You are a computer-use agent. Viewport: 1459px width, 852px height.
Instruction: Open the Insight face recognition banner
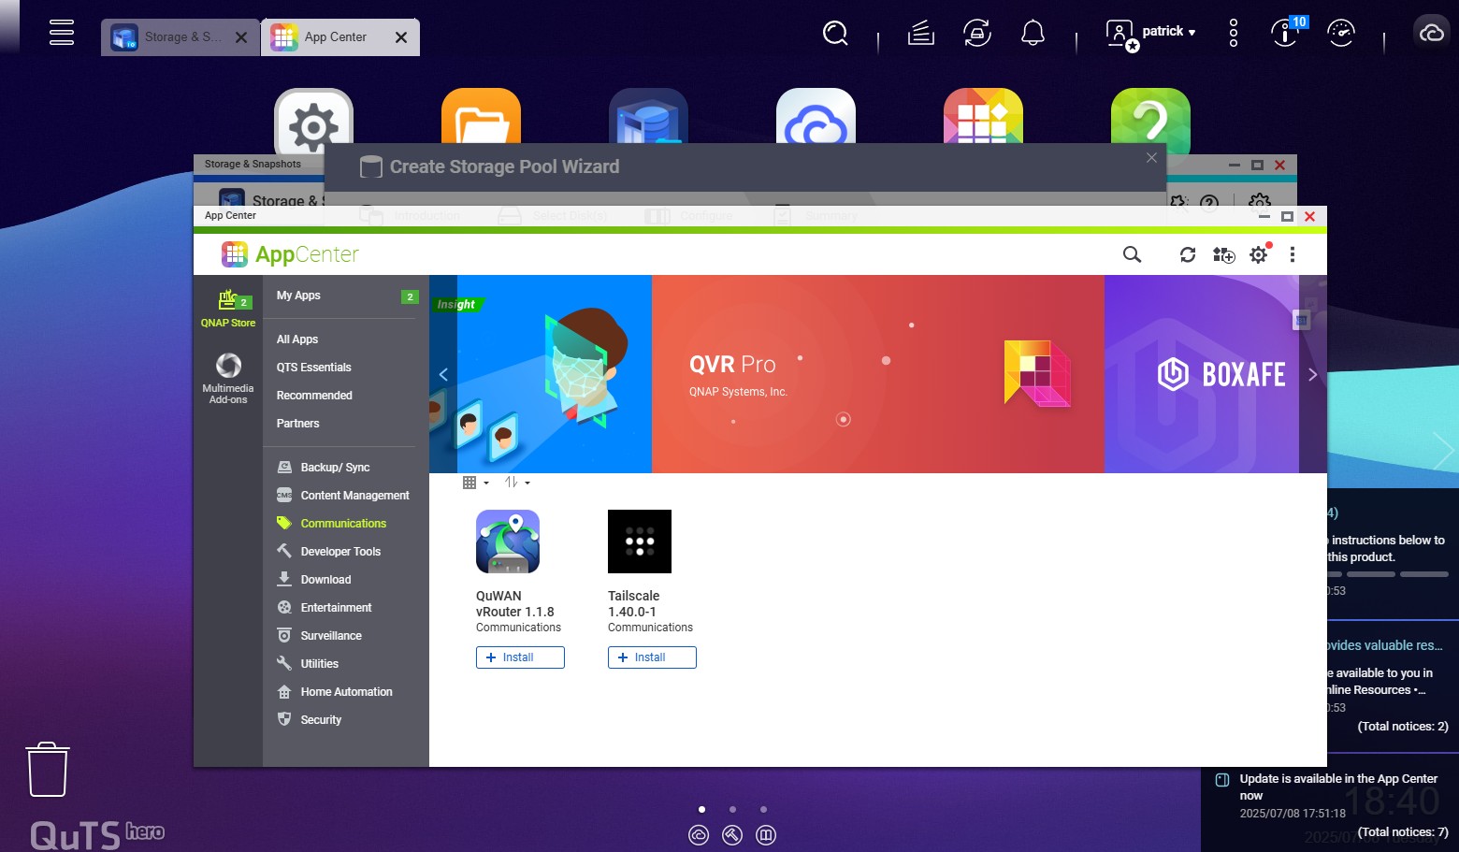(554, 374)
